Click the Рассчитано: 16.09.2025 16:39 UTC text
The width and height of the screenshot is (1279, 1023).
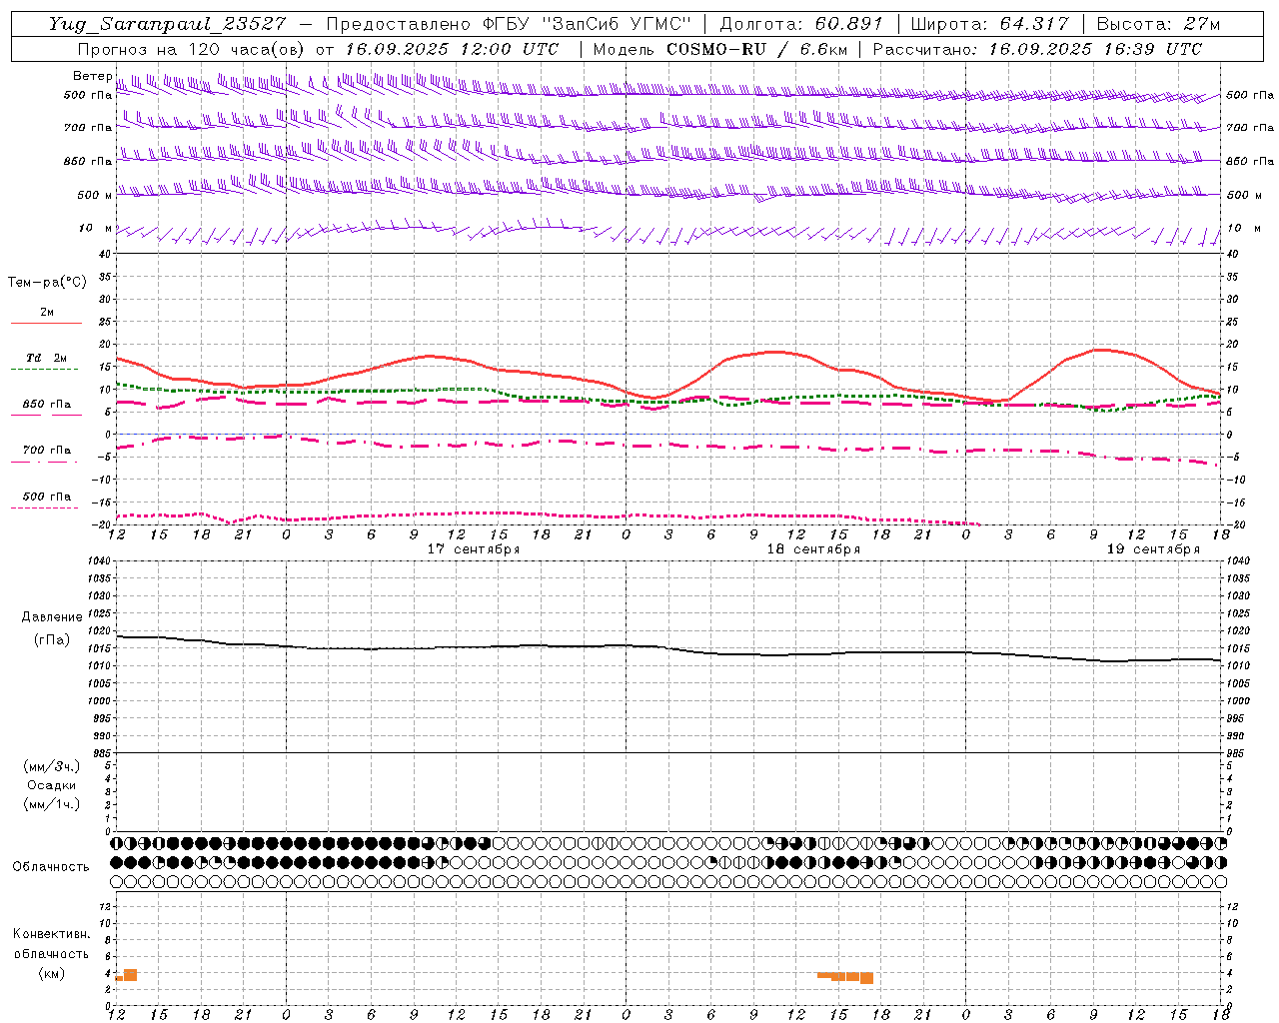coord(1037,49)
